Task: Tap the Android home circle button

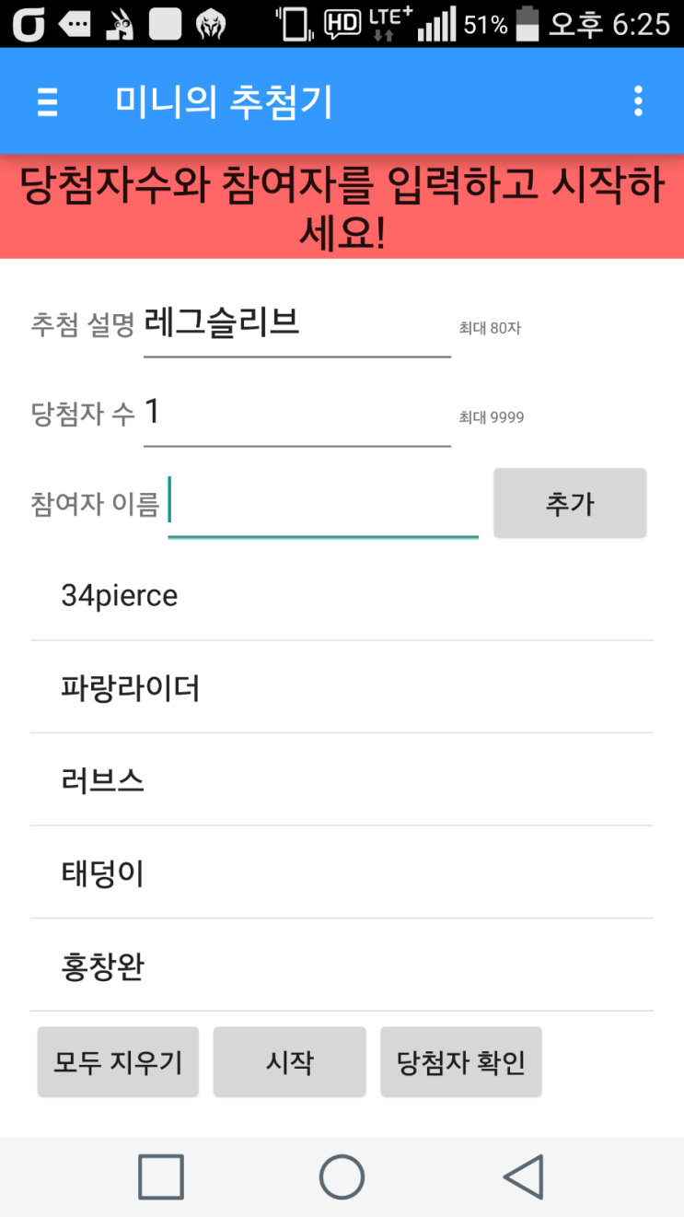Action: click(x=342, y=1176)
